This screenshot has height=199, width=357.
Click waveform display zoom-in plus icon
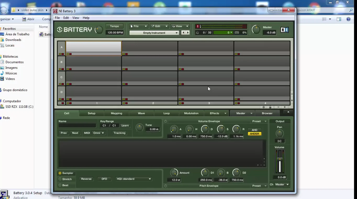258,165
